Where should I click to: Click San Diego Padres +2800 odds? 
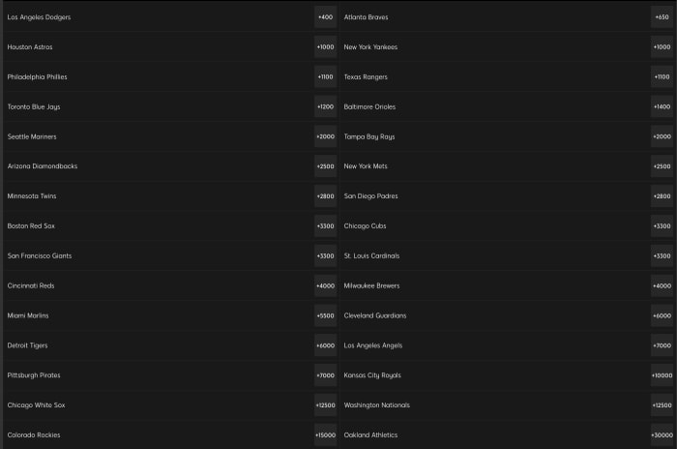pyautogui.click(x=662, y=196)
